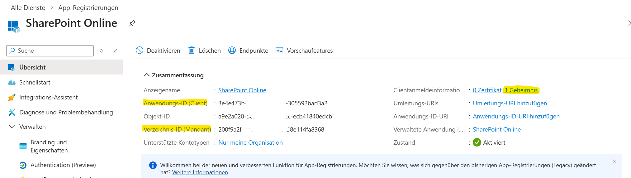Dismiss the welcome information banner
The image size is (631, 178).
tap(614, 161)
